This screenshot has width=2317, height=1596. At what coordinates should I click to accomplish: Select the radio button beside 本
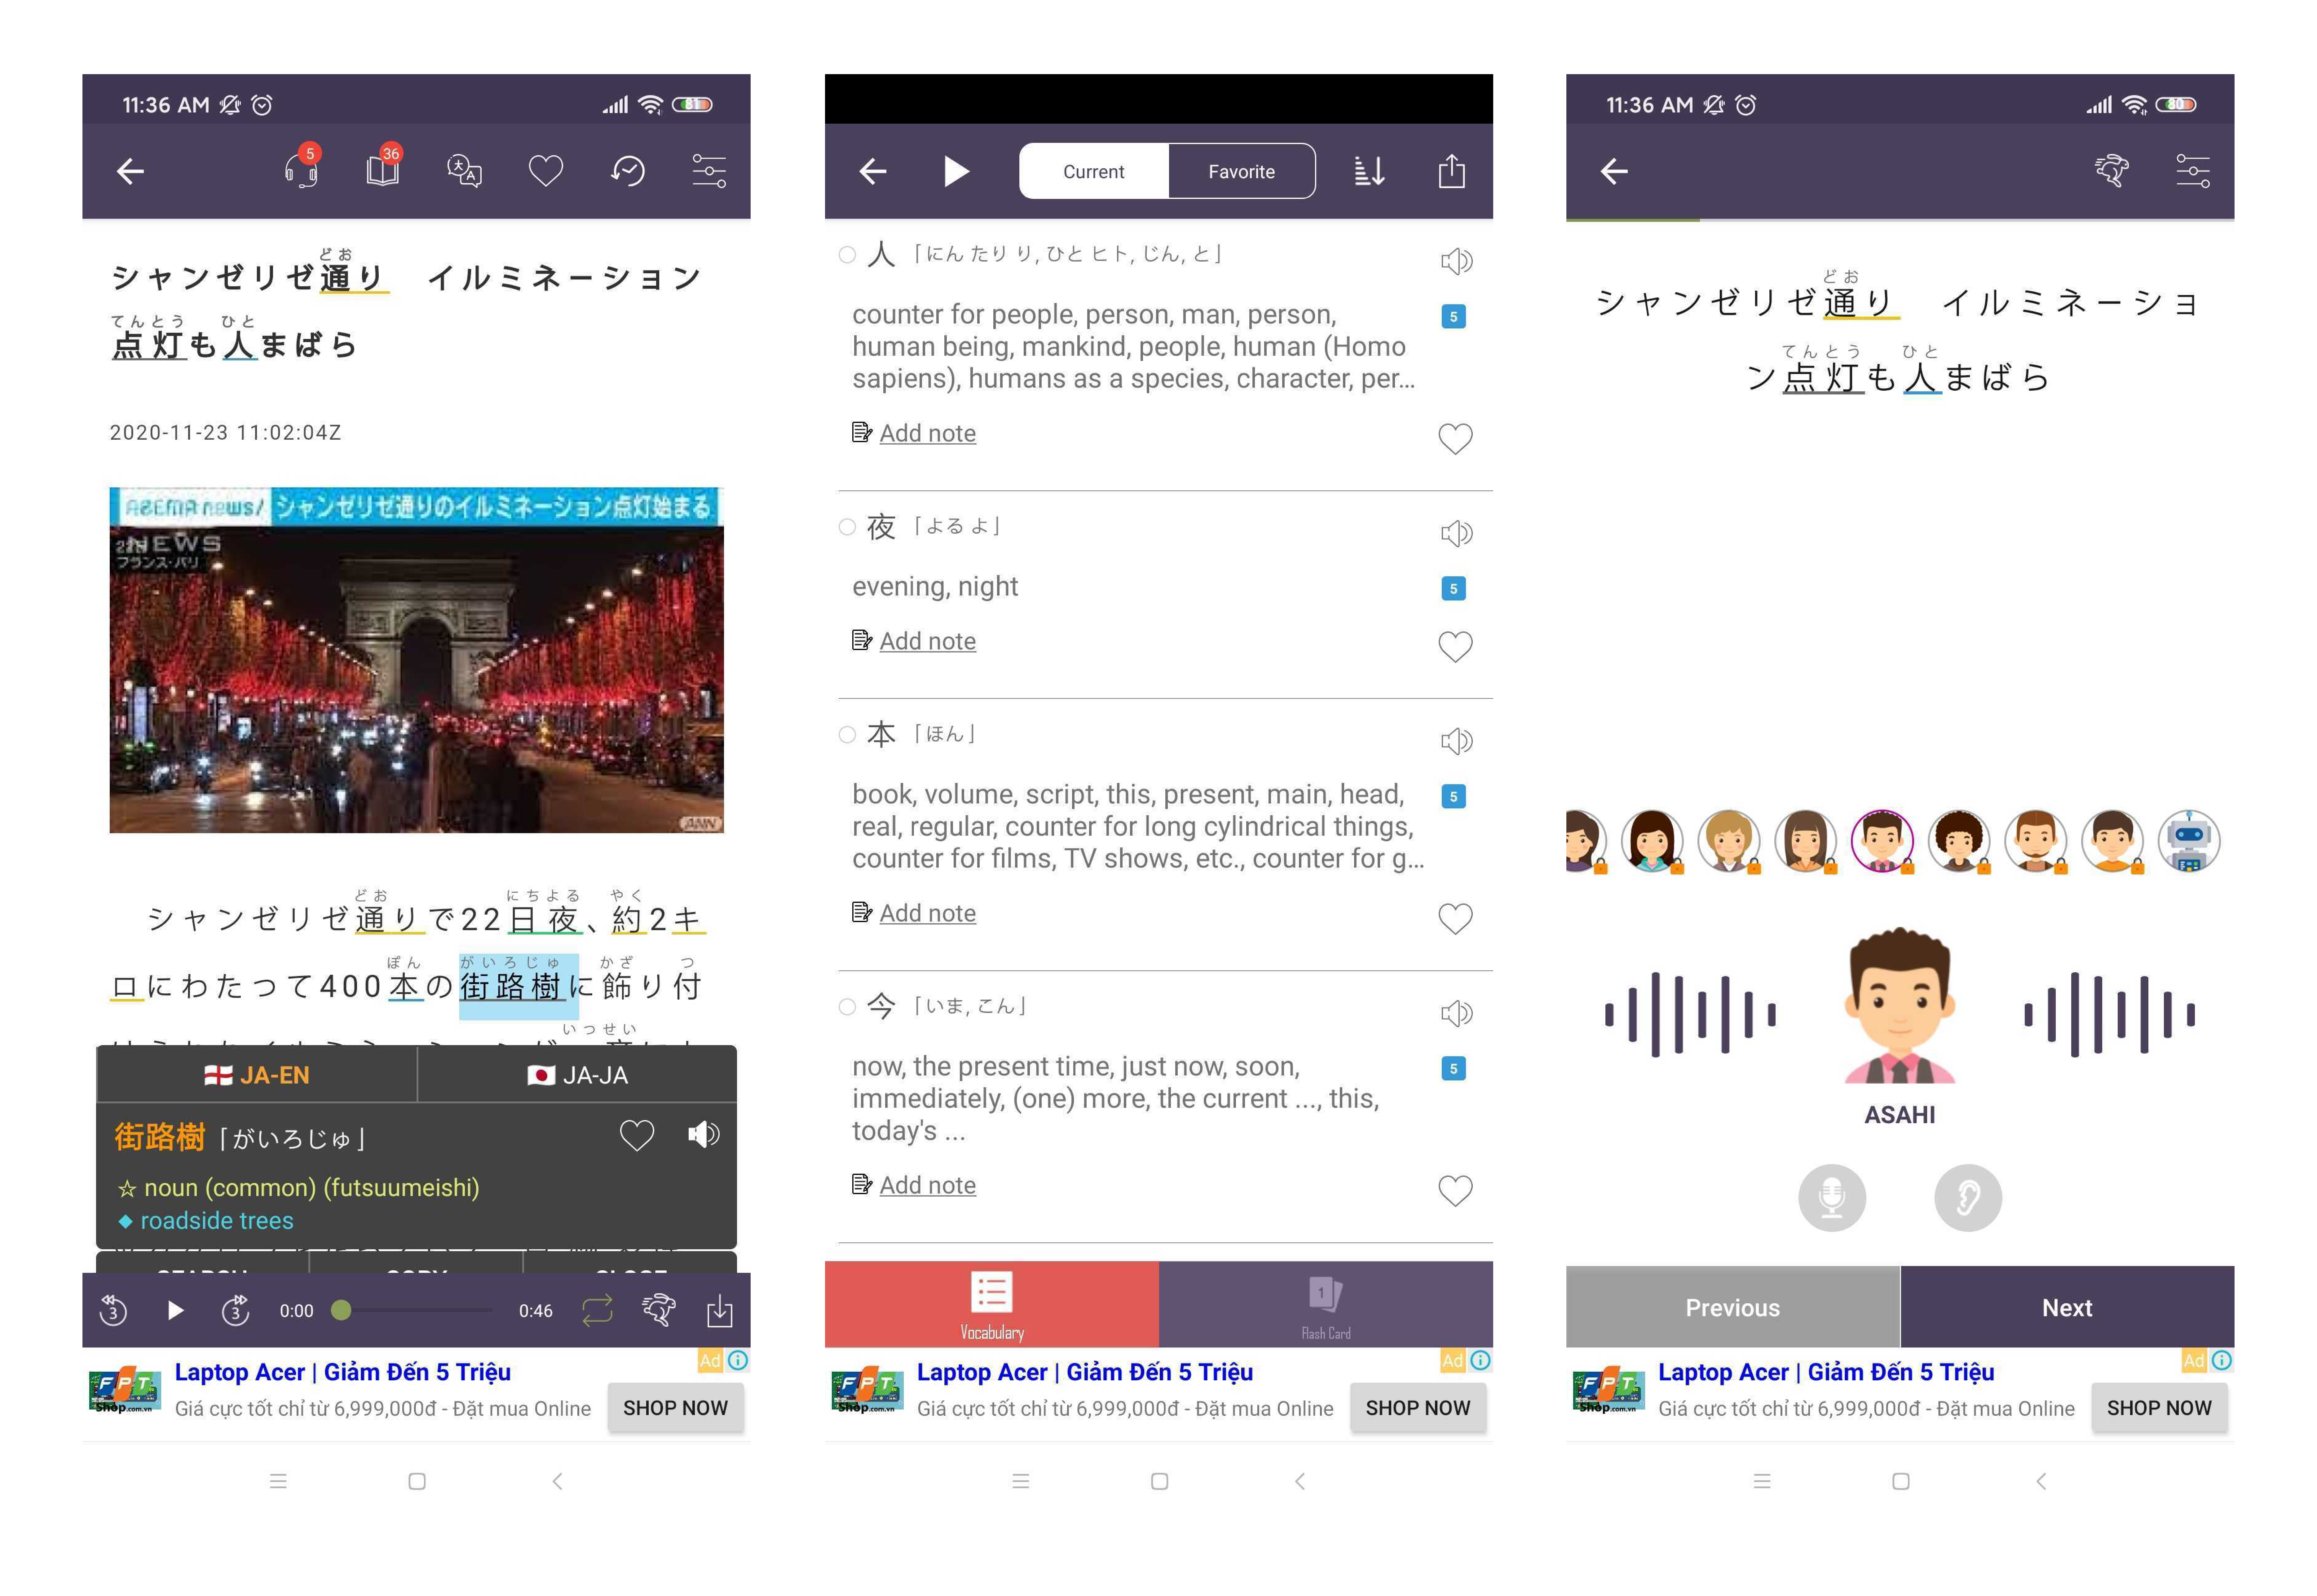pyautogui.click(x=847, y=735)
